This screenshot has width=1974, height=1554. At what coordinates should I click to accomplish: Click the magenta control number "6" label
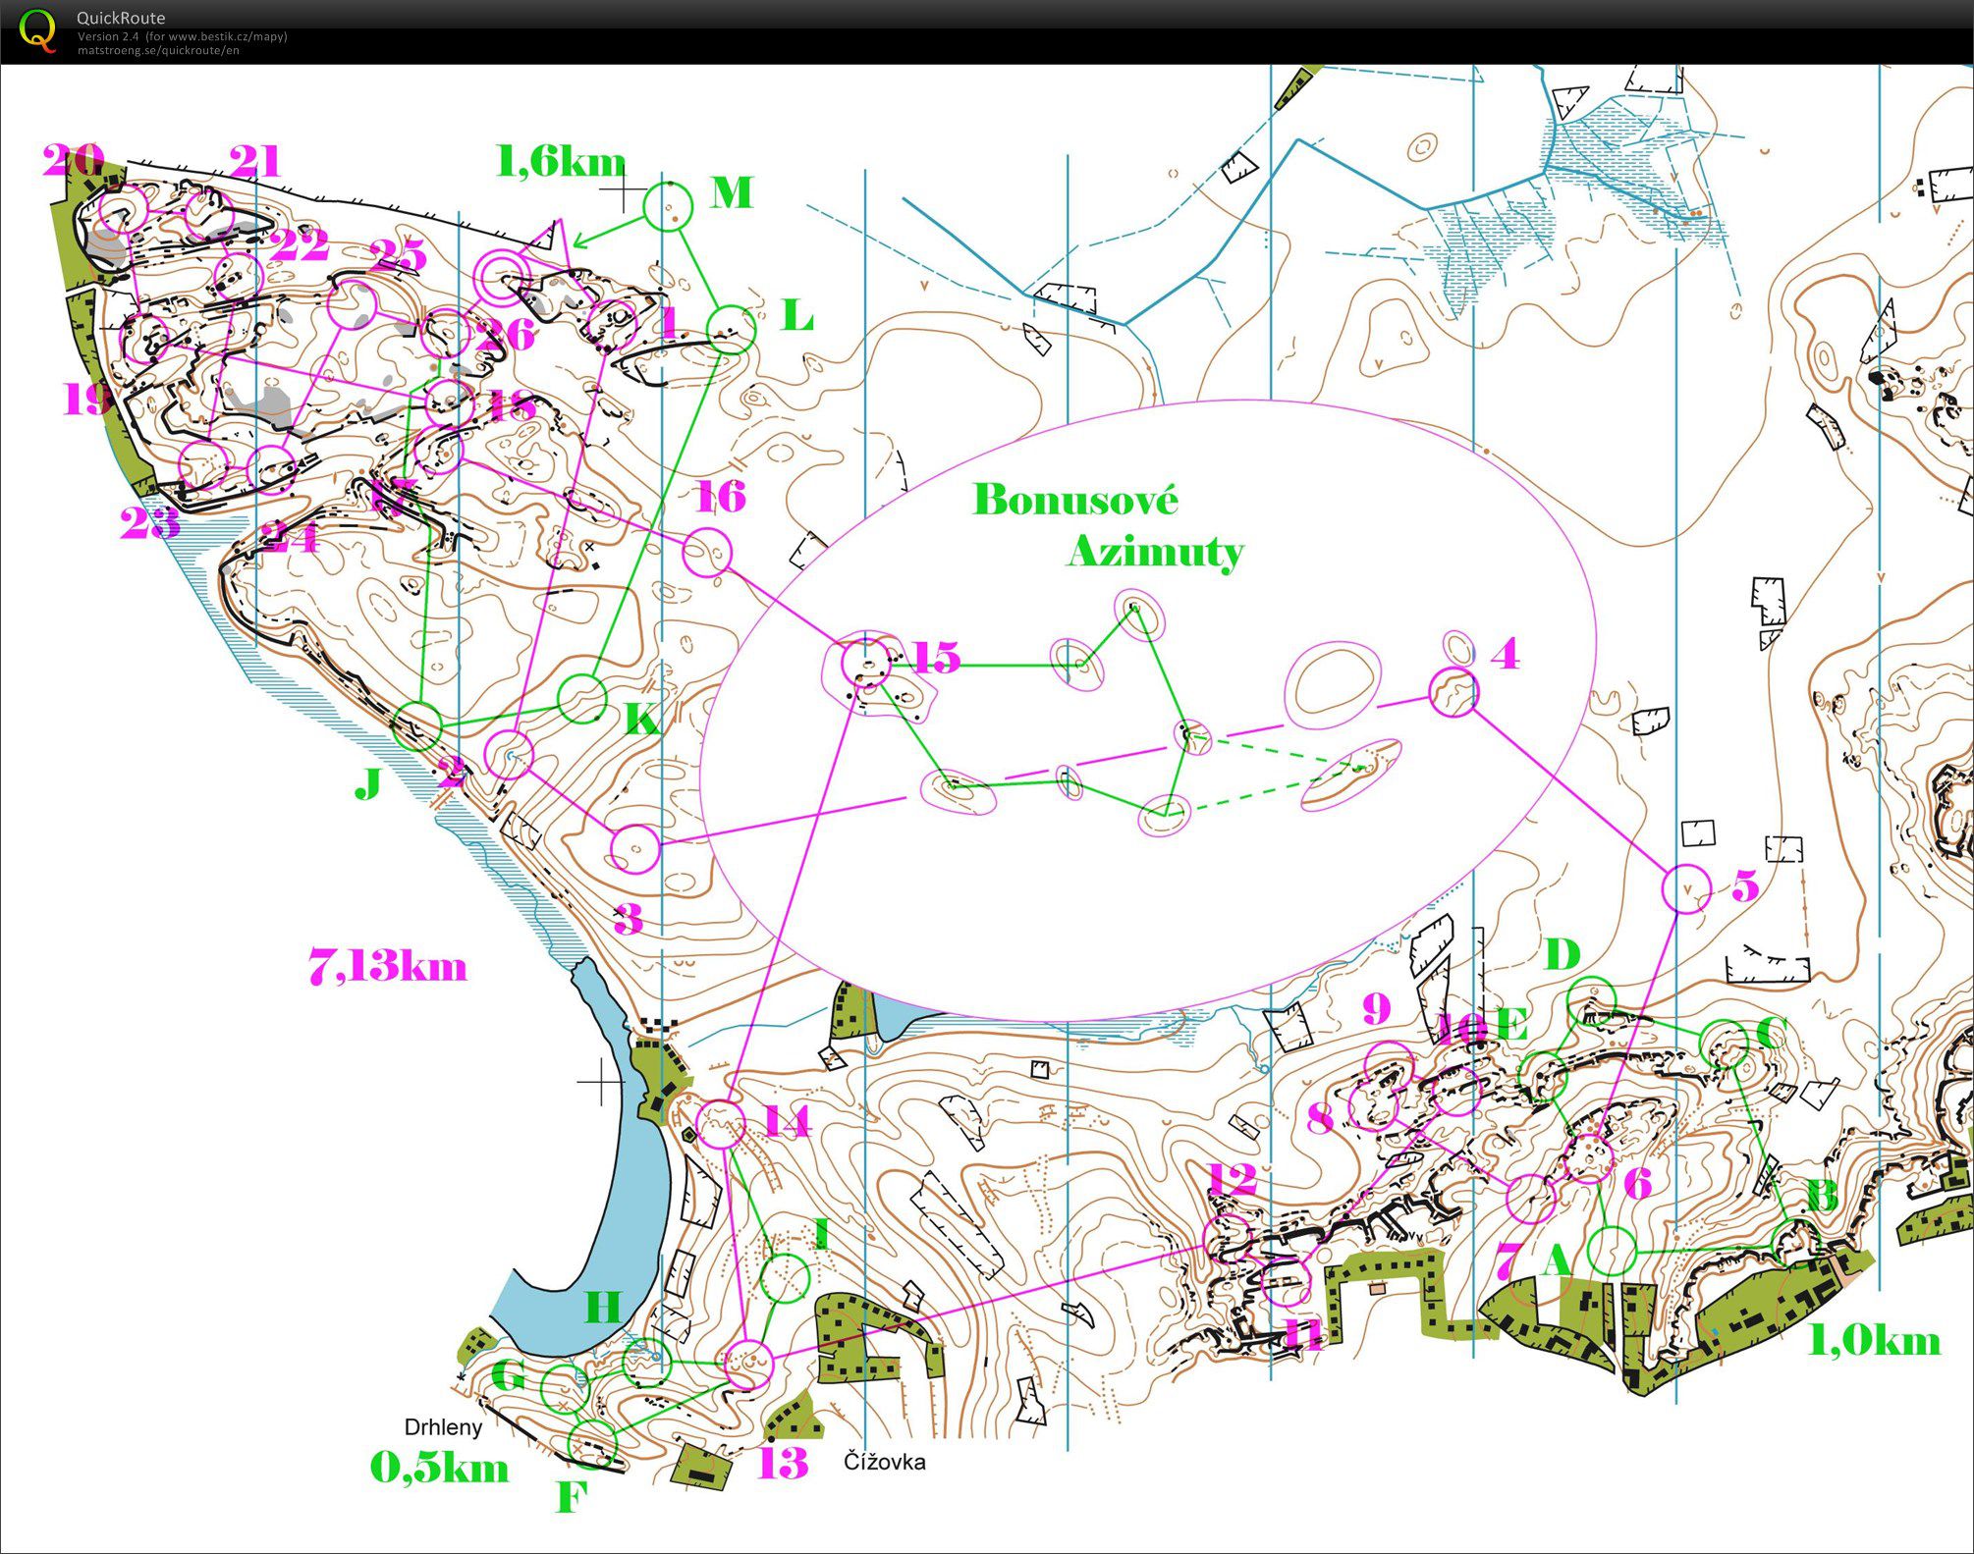[x=1637, y=1183]
